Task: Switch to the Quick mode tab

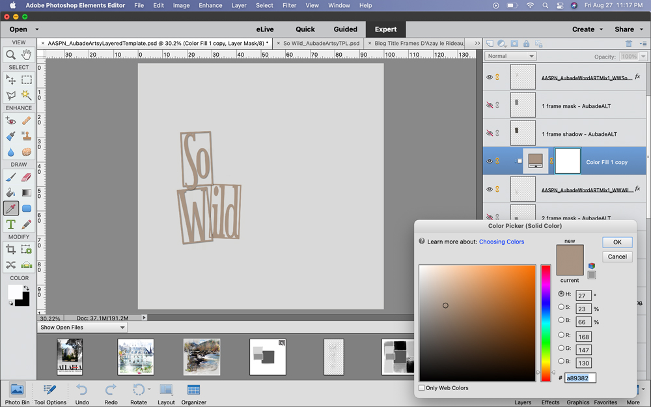Action: point(305,29)
